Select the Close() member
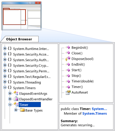The width and height of the screenshot is (115, 131). coord(77,53)
